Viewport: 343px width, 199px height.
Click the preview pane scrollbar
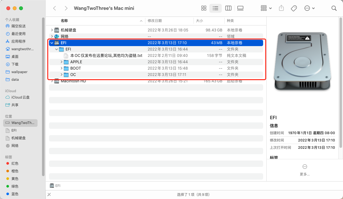pos(340,83)
